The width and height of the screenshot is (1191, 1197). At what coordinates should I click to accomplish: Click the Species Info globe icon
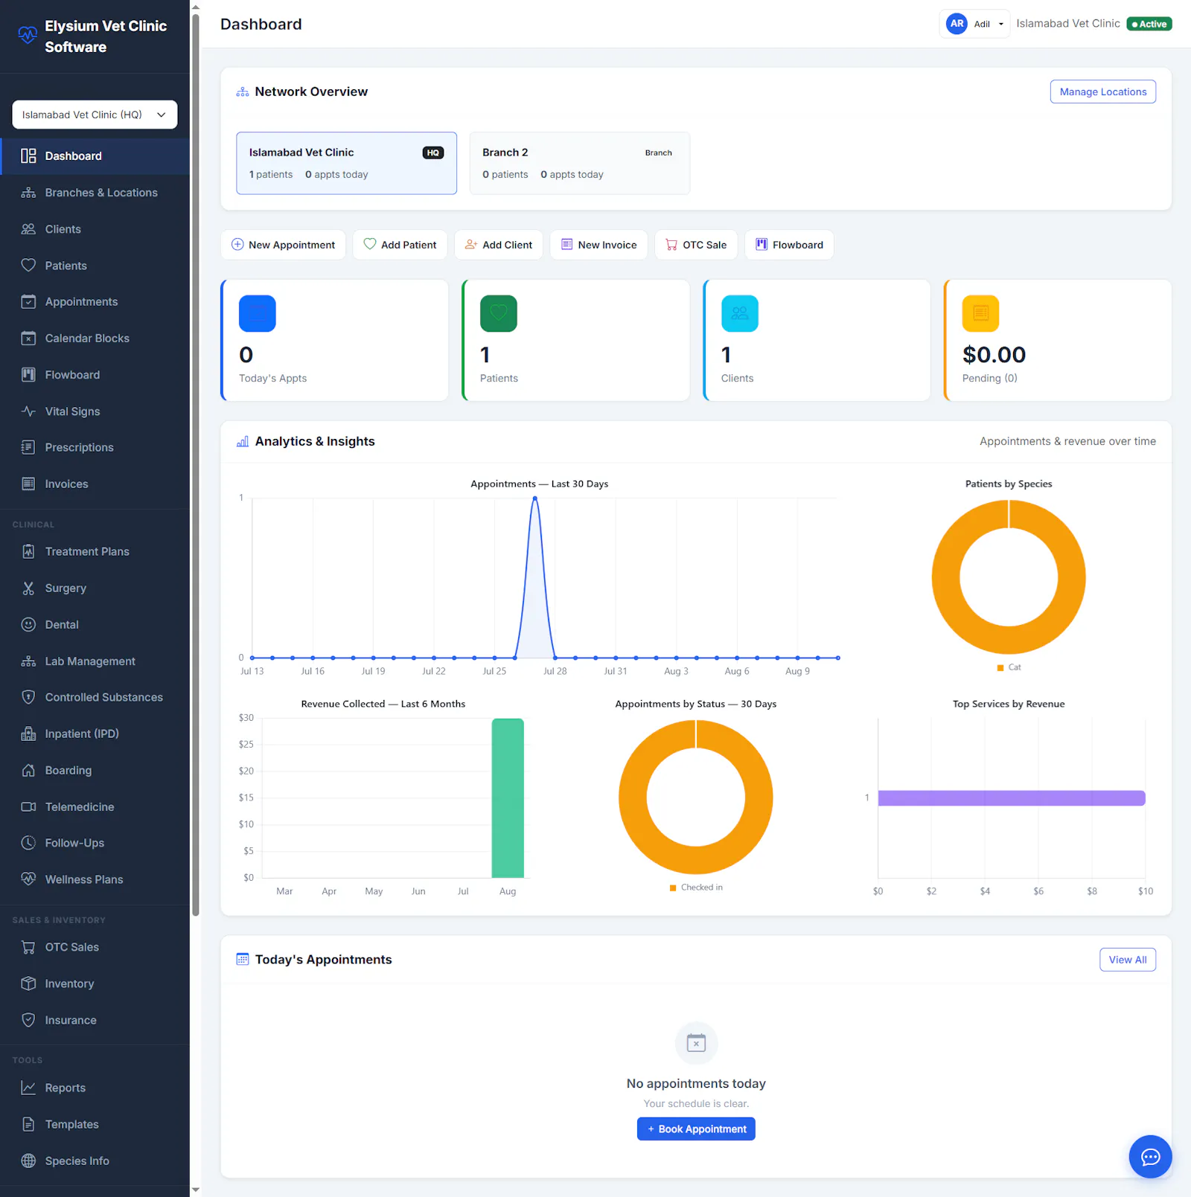click(28, 1161)
